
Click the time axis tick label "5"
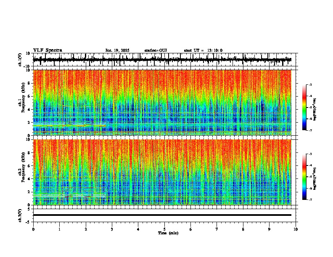pyautogui.click(x=164, y=229)
